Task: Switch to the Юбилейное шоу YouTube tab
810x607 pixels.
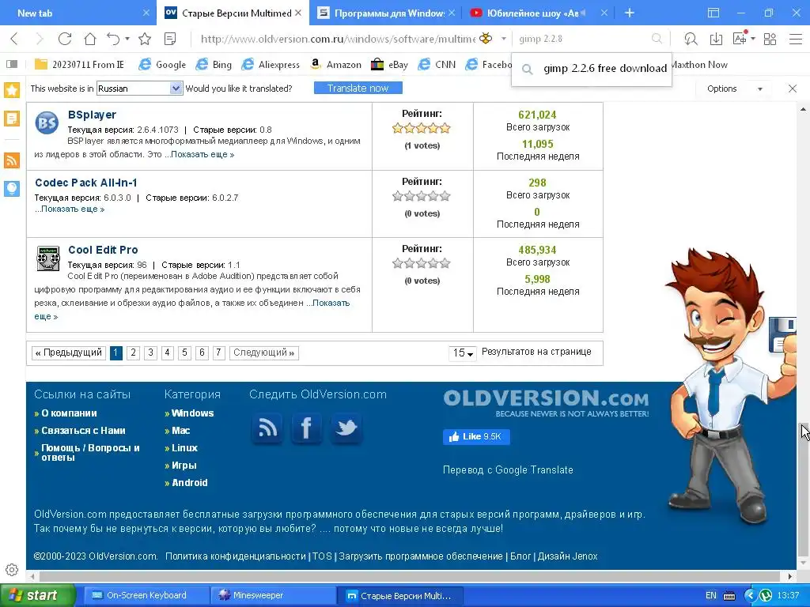Action: pos(538,13)
